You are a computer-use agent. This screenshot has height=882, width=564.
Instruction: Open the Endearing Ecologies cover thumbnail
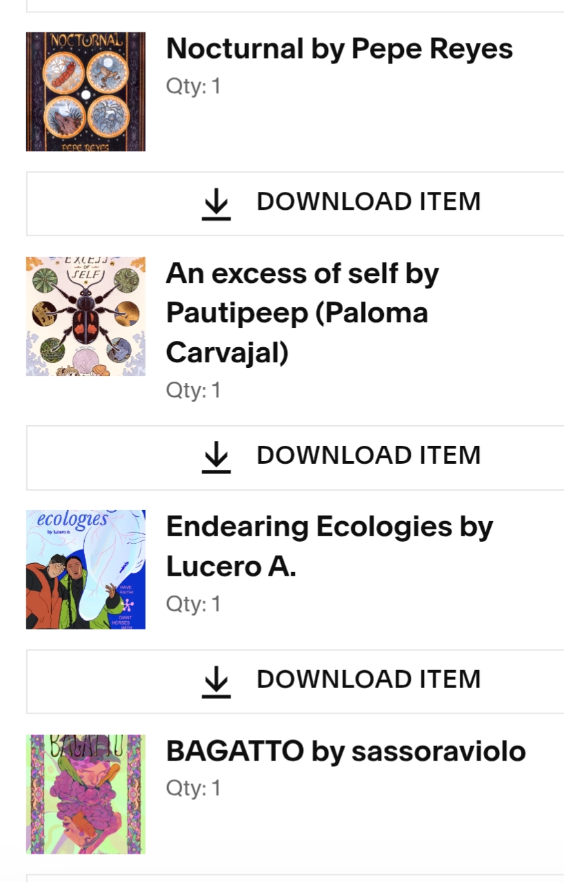pos(86,569)
